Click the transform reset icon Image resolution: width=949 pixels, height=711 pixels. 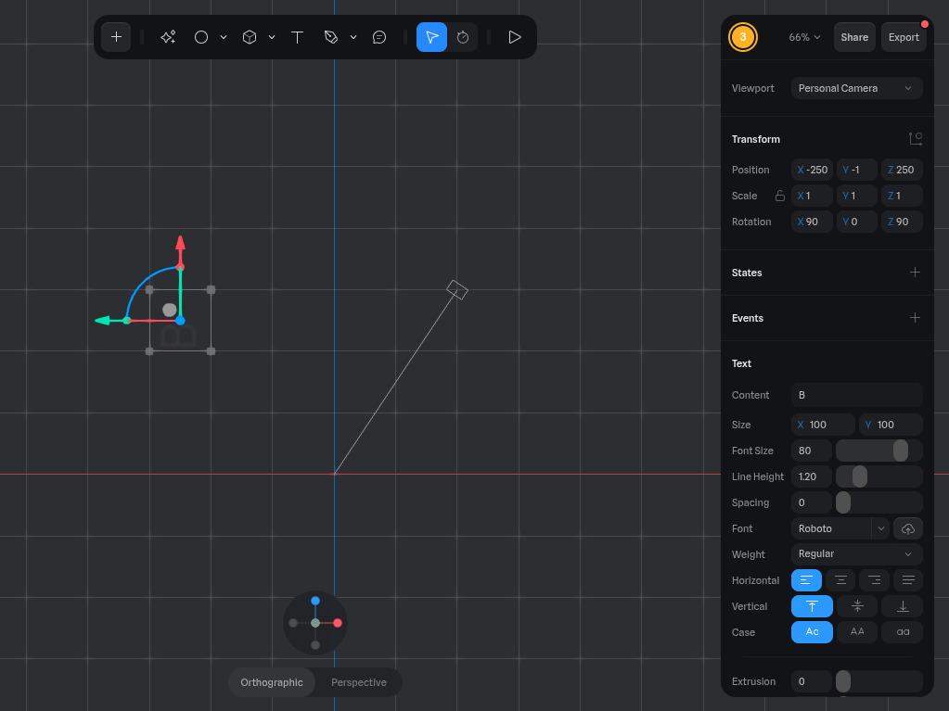(x=915, y=139)
